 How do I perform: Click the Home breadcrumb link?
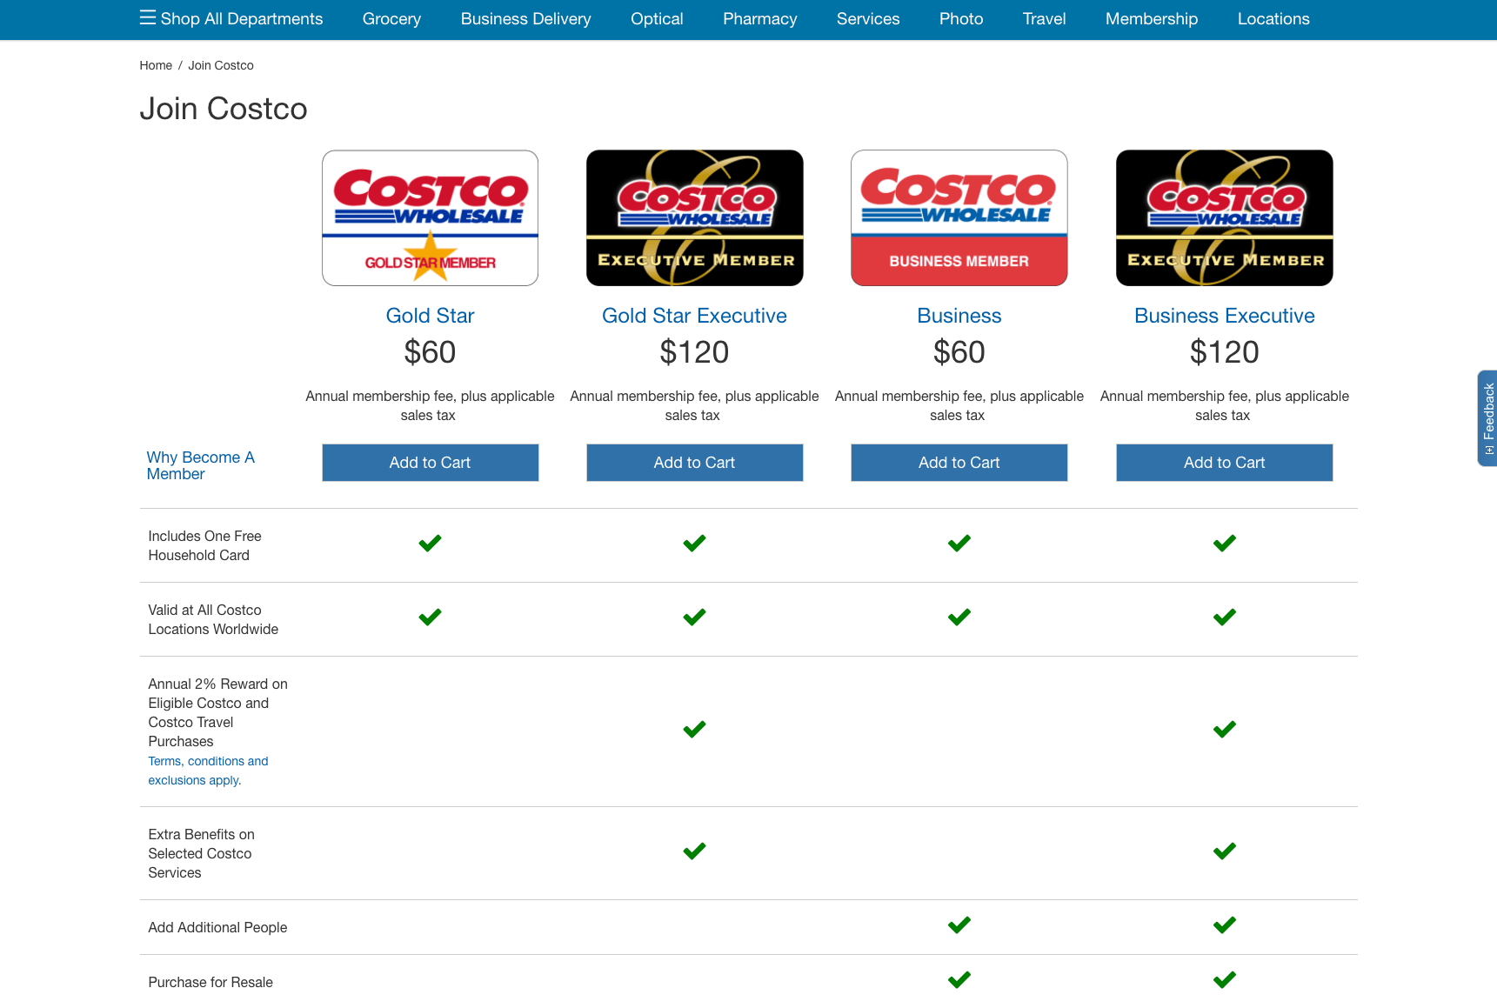156,65
